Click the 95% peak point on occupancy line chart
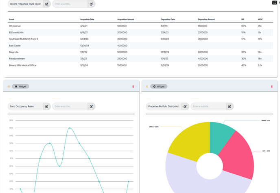Image resolution: width=280 pixels, height=193 pixels. point(70,128)
